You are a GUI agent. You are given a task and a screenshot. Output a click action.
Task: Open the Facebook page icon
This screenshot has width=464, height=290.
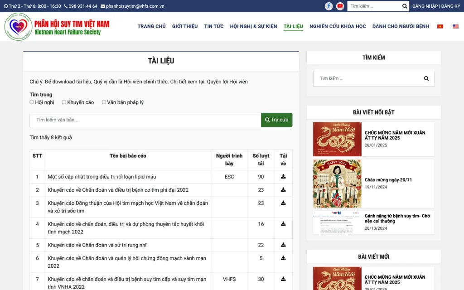click(x=329, y=6)
